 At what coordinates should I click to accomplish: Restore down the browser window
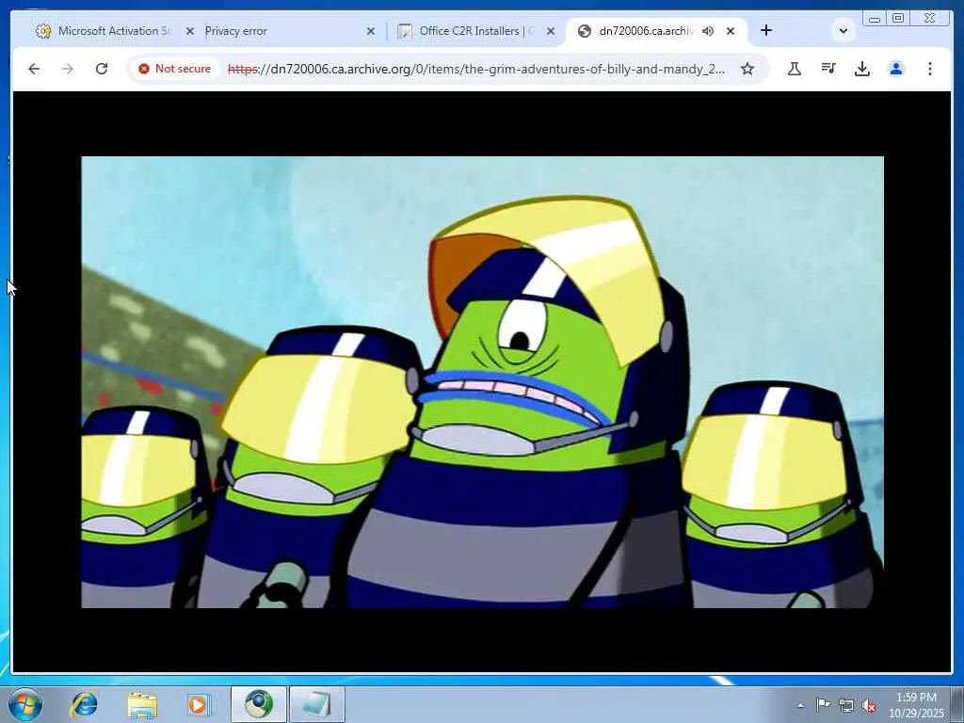coord(898,19)
